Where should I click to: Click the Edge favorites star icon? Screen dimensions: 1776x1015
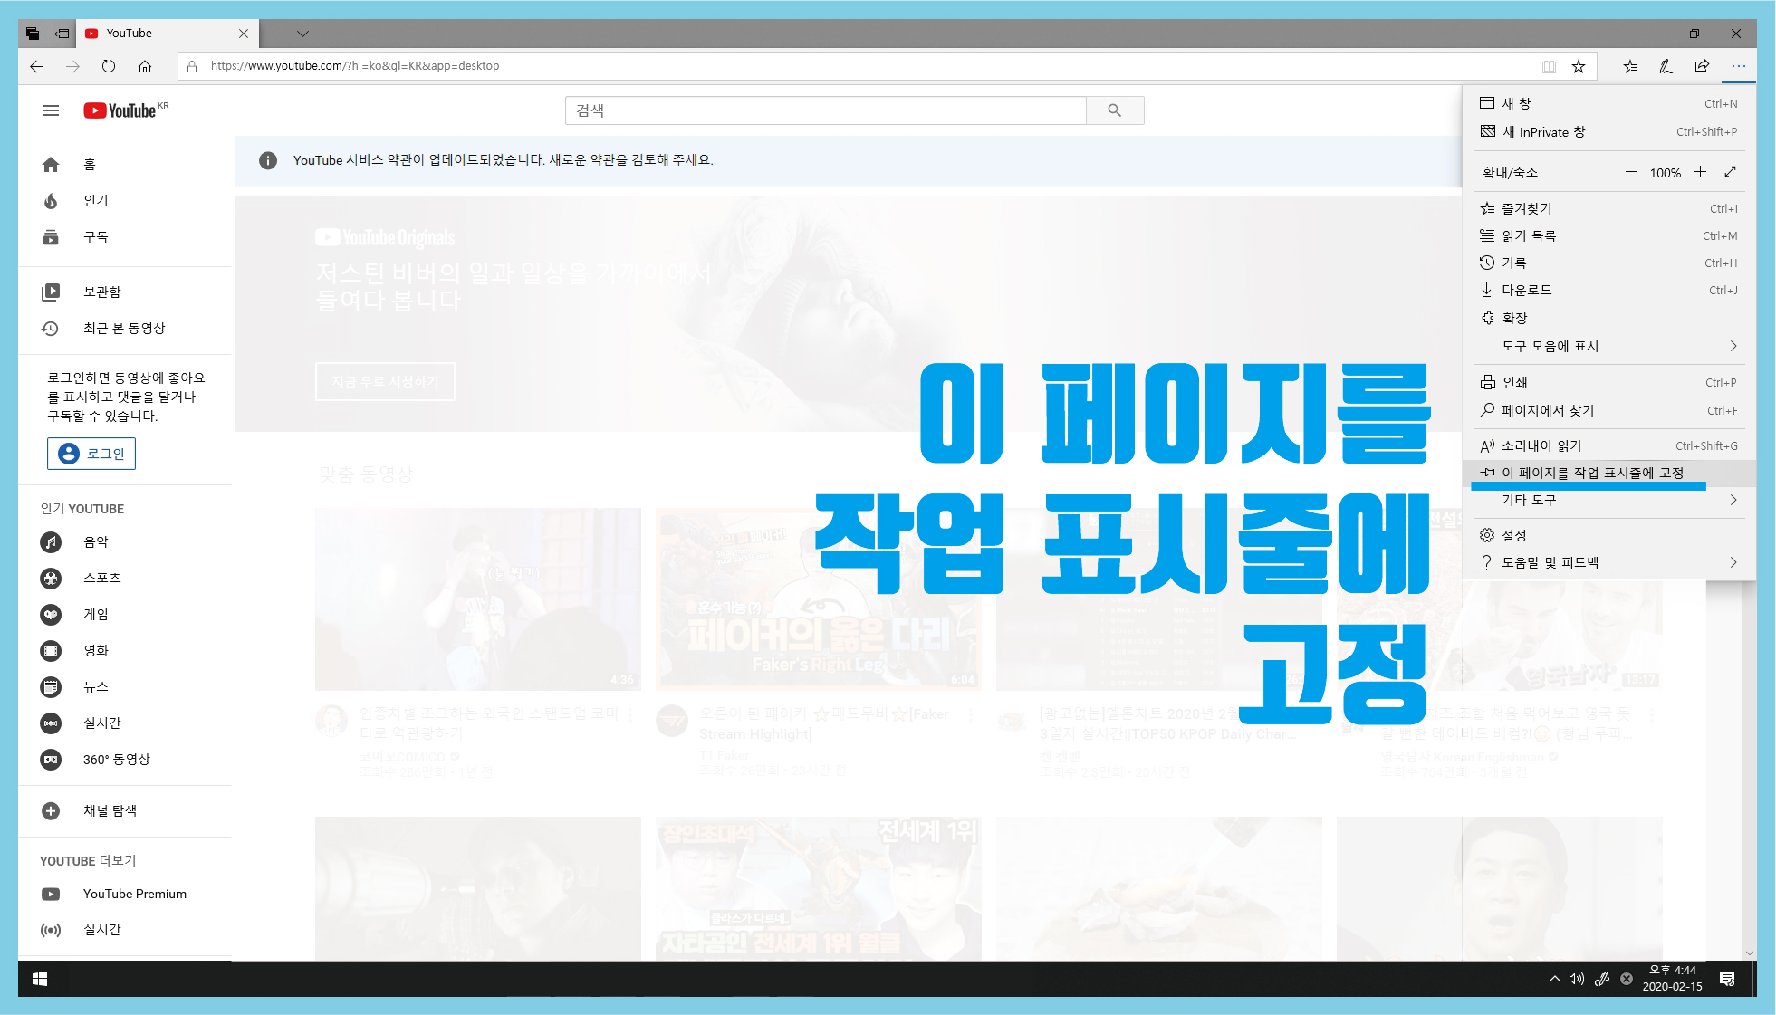point(1578,66)
